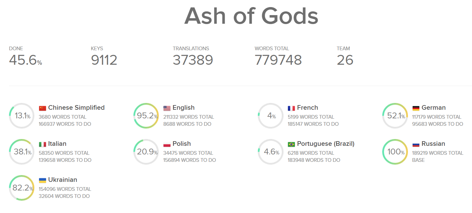This screenshot has width=472, height=213.
Task: Open the English language link
Action: 184,108
